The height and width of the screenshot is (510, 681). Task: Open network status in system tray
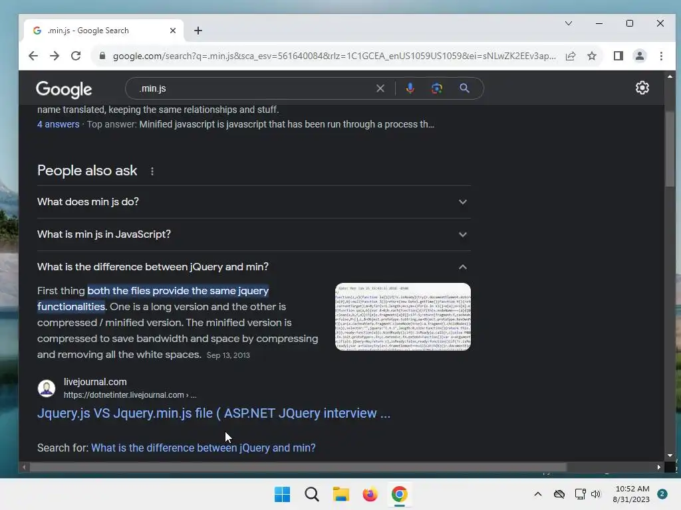[x=580, y=494]
